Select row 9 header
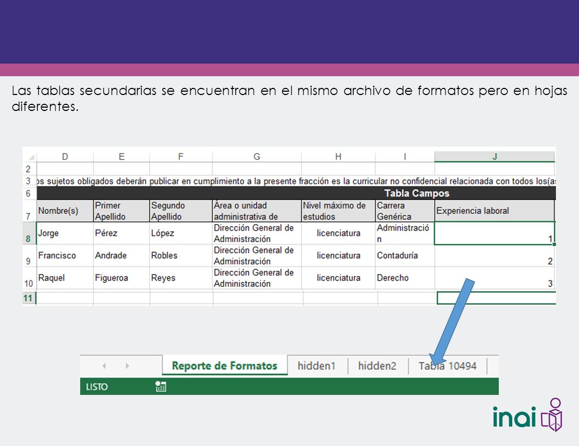 click(29, 255)
